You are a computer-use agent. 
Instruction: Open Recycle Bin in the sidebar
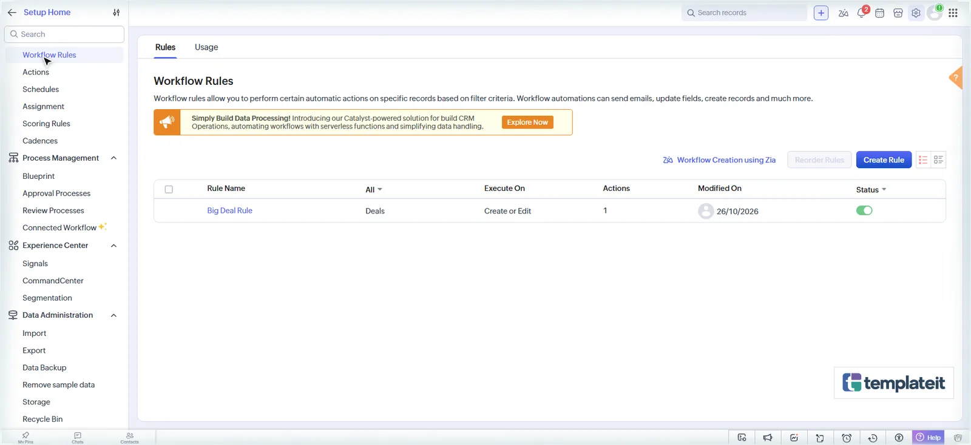42,419
